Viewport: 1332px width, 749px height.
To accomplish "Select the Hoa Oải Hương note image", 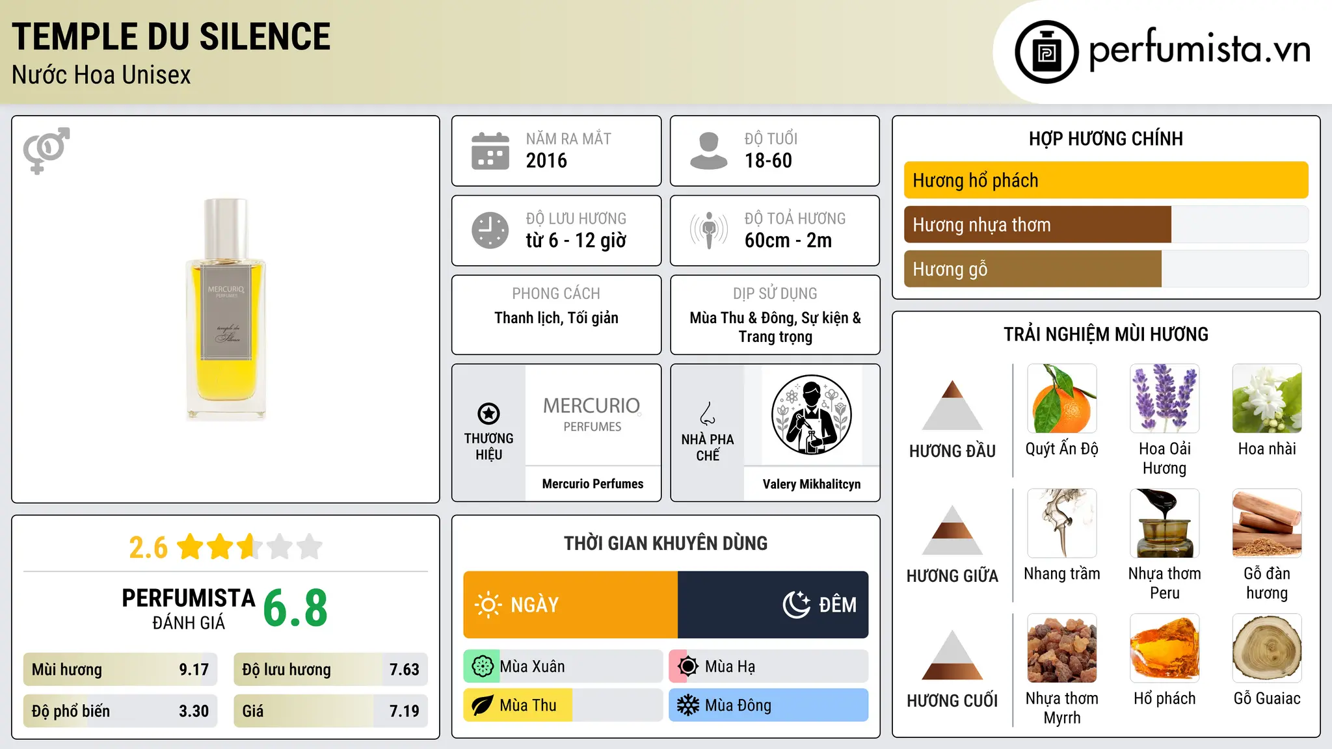I will point(1165,399).
